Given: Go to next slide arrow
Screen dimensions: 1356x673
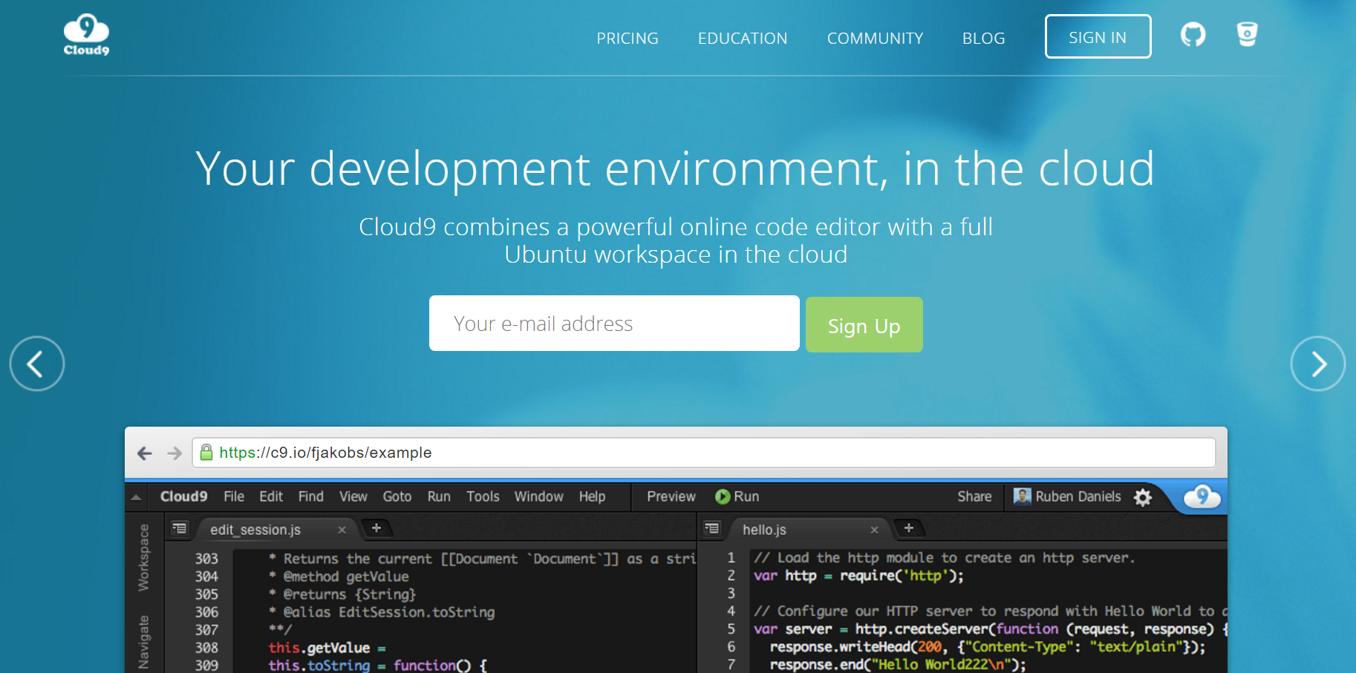Looking at the screenshot, I should [x=1318, y=364].
